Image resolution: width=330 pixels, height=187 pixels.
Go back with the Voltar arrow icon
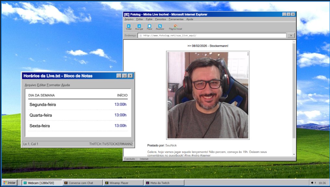pyautogui.click(x=128, y=26)
